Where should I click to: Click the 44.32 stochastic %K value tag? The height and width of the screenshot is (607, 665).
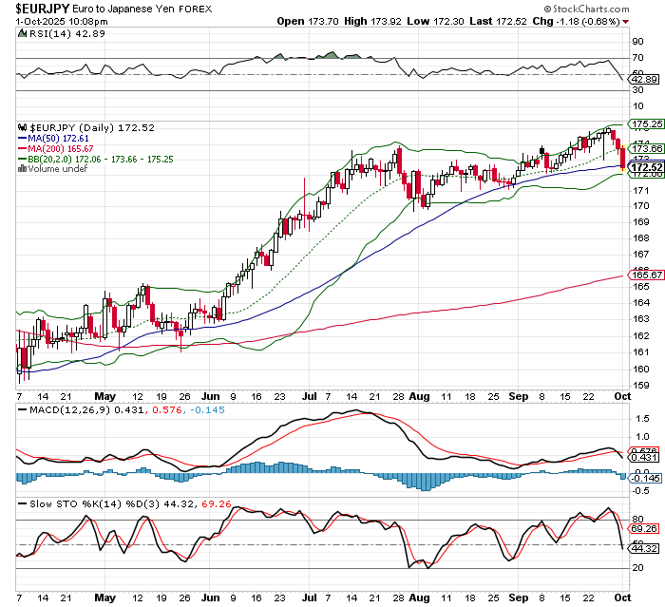646,548
